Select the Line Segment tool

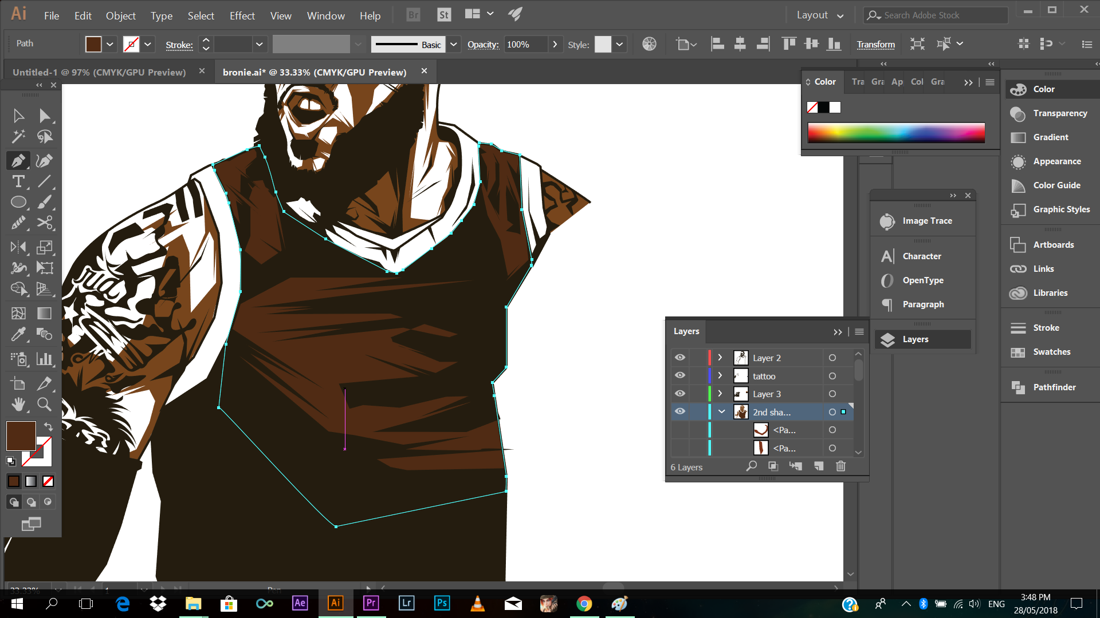[x=45, y=181]
